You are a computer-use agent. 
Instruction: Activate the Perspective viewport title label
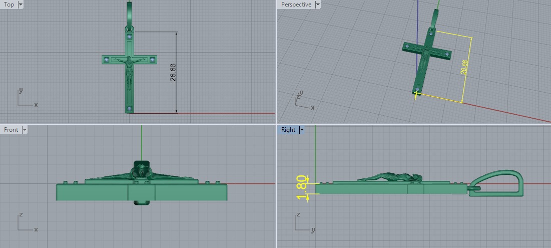pyautogui.click(x=296, y=5)
